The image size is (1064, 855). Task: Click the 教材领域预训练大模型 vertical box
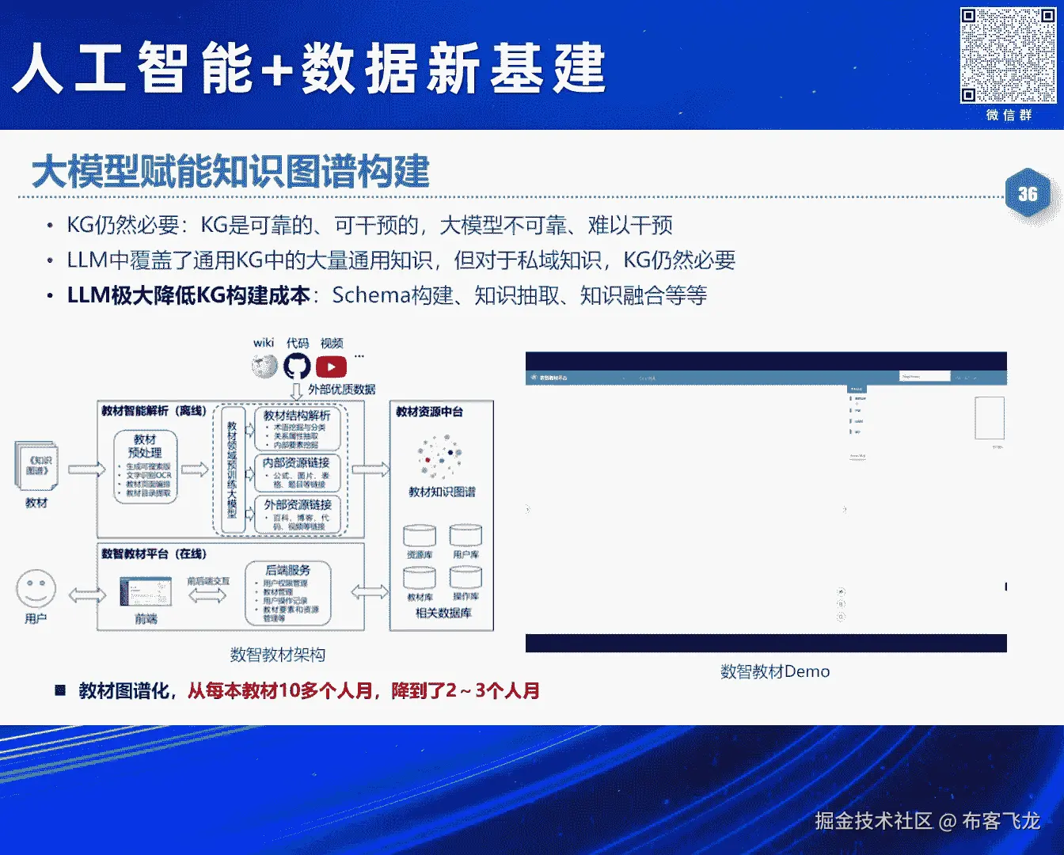(232, 469)
